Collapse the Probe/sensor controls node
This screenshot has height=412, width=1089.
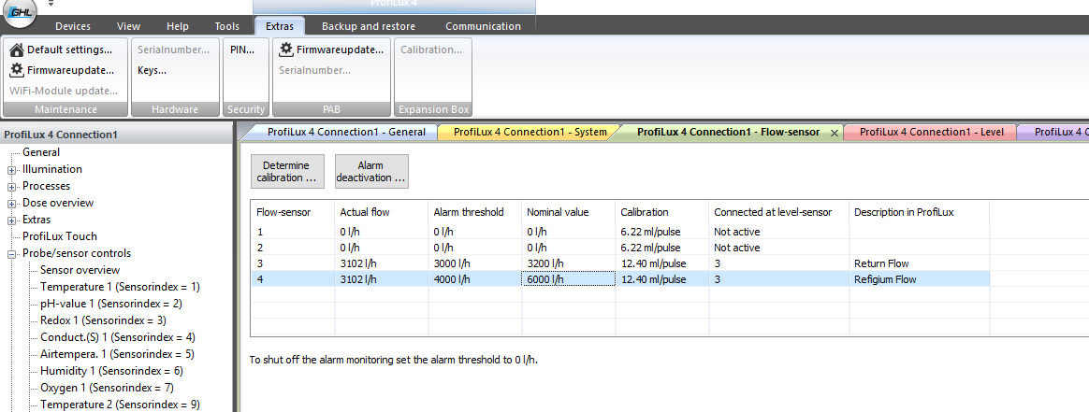(12, 254)
